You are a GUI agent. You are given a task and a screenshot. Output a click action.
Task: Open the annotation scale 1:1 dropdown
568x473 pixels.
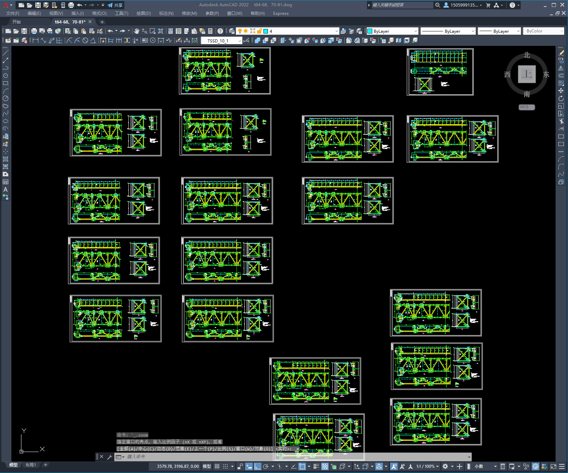point(427,466)
